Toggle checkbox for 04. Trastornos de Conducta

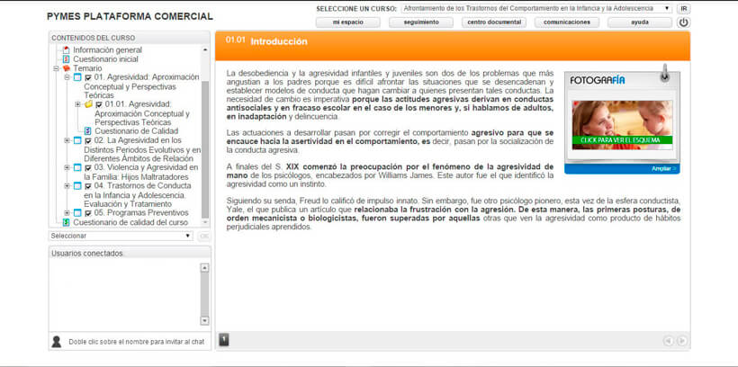[x=88, y=186]
